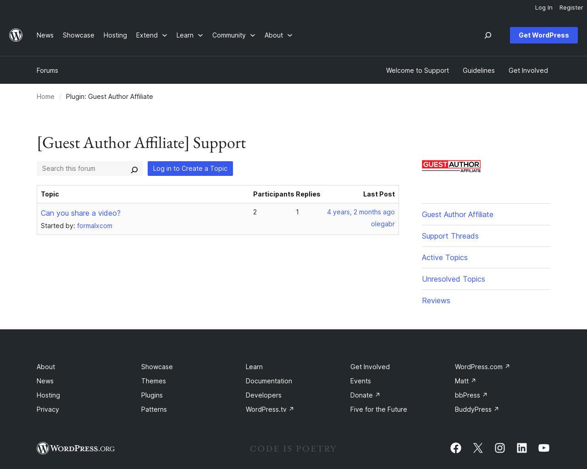Open the 4 years, 2 months ago post link
The width and height of the screenshot is (587, 469).
(360, 212)
